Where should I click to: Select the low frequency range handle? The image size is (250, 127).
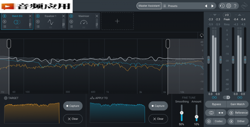click(x=9, y=44)
